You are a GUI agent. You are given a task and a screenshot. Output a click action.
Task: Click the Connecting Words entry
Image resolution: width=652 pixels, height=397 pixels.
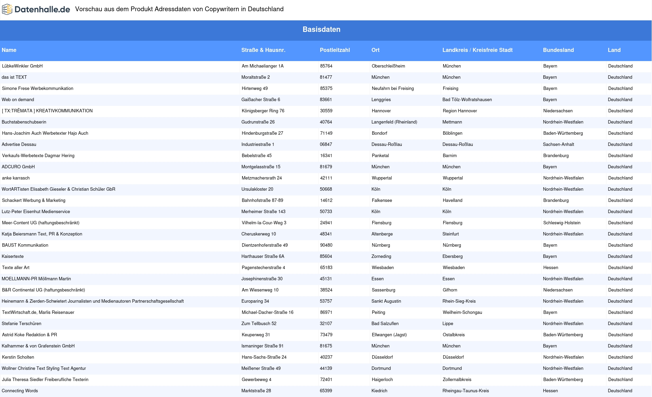(x=20, y=391)
